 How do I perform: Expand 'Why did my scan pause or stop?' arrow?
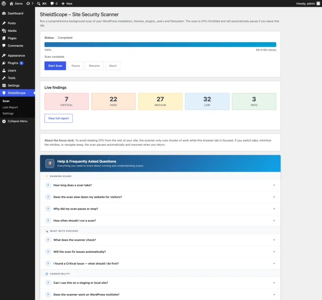click(x=274, y=209)
